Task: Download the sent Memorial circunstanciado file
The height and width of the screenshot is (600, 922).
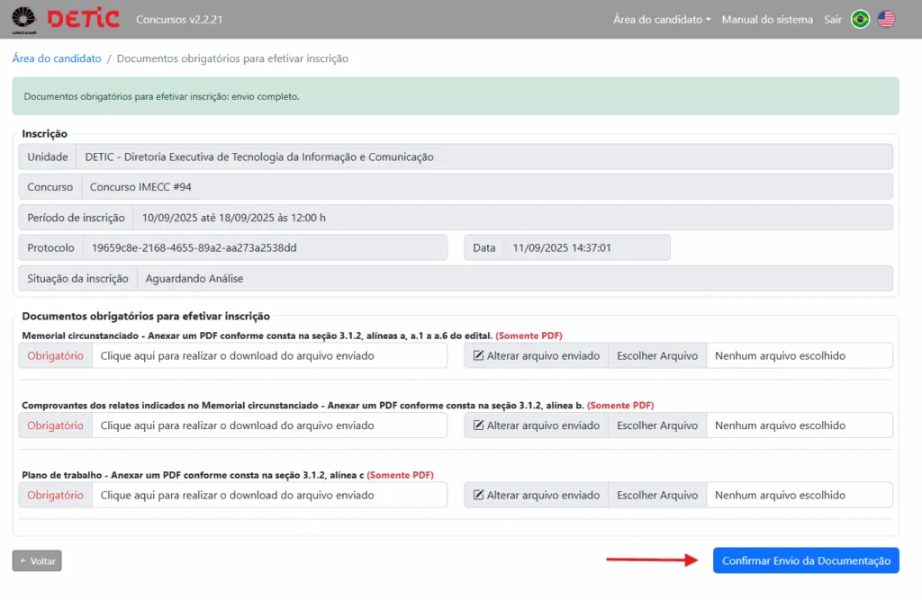Action: [x=237, y=355]
